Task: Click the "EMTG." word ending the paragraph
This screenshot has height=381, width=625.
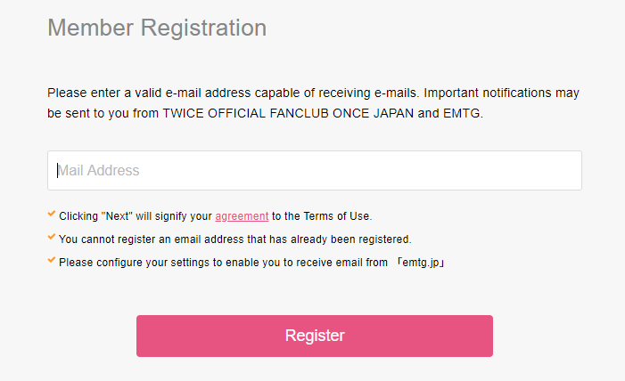Action: [x=463, y=113]
